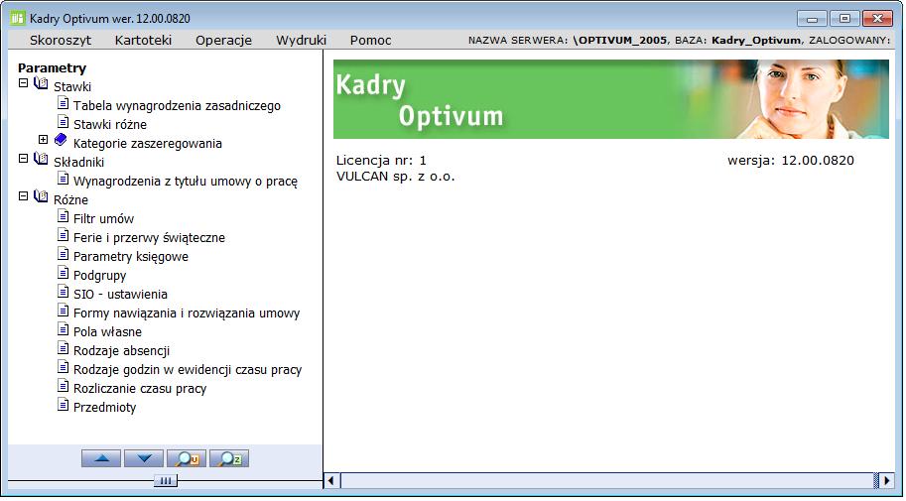The image size is (906, 501).
Task: Maximize the Kadry Optivum window
Action: (x=844, y=19)
